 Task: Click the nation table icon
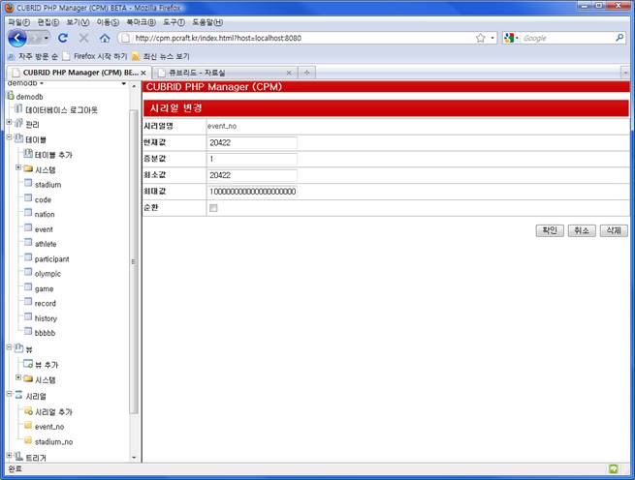[28, 213]
